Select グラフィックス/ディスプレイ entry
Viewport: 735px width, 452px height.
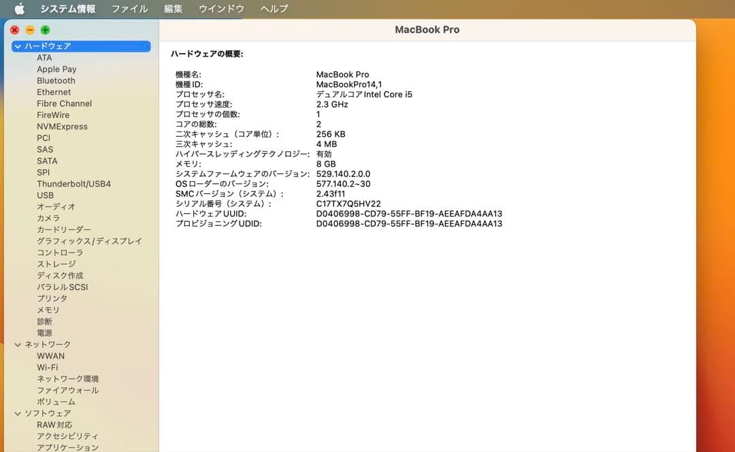(x=89, y=241)
